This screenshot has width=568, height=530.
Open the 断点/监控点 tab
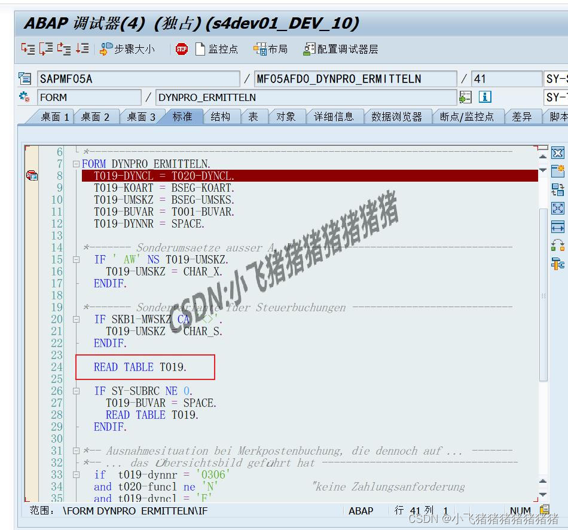467,117
